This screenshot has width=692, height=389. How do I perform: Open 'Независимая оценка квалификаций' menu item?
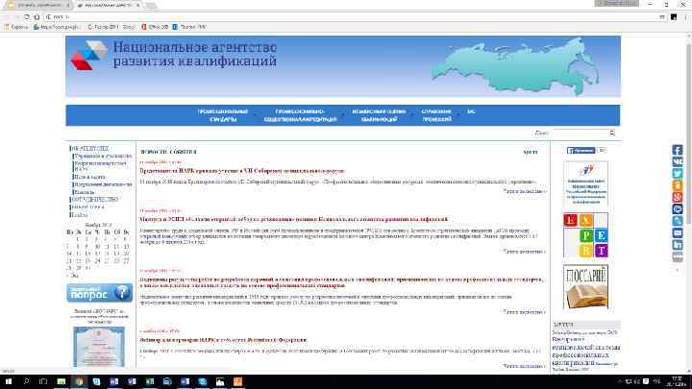(x=379, y=115)
